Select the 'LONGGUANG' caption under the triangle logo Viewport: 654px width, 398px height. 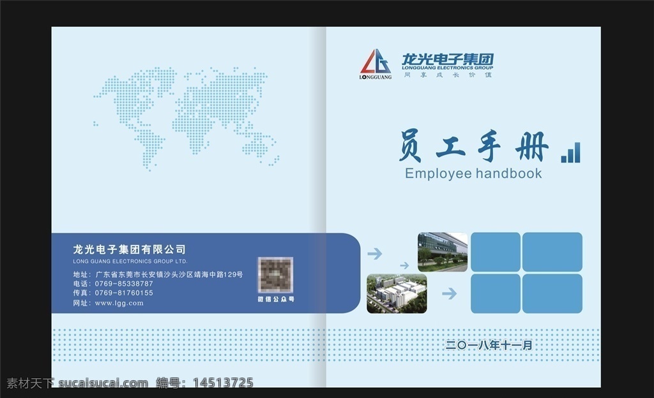[376, 77]
